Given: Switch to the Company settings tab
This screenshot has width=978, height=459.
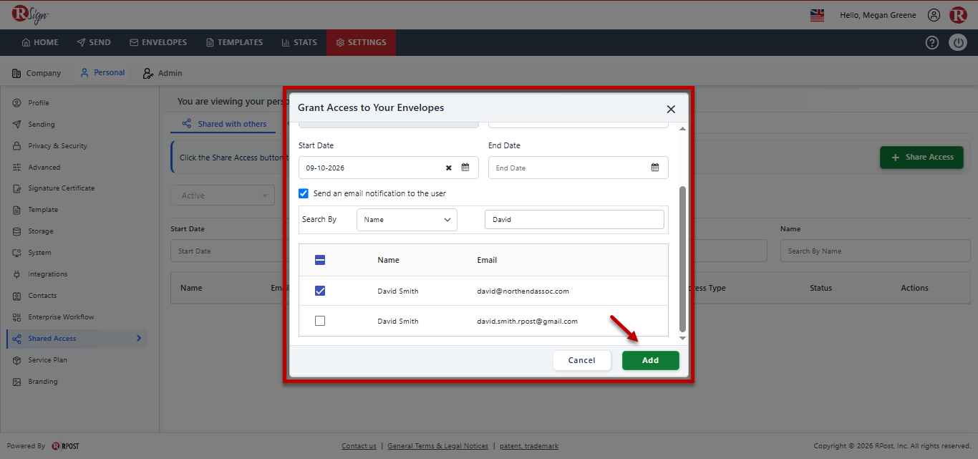Looking at the screenshot, I should pyautogui.click(x=37, y=73).
